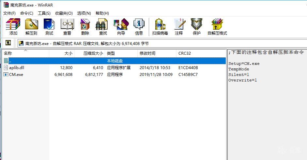
Task: Open the 帮助(H) menu
Action: click(102, 13)
